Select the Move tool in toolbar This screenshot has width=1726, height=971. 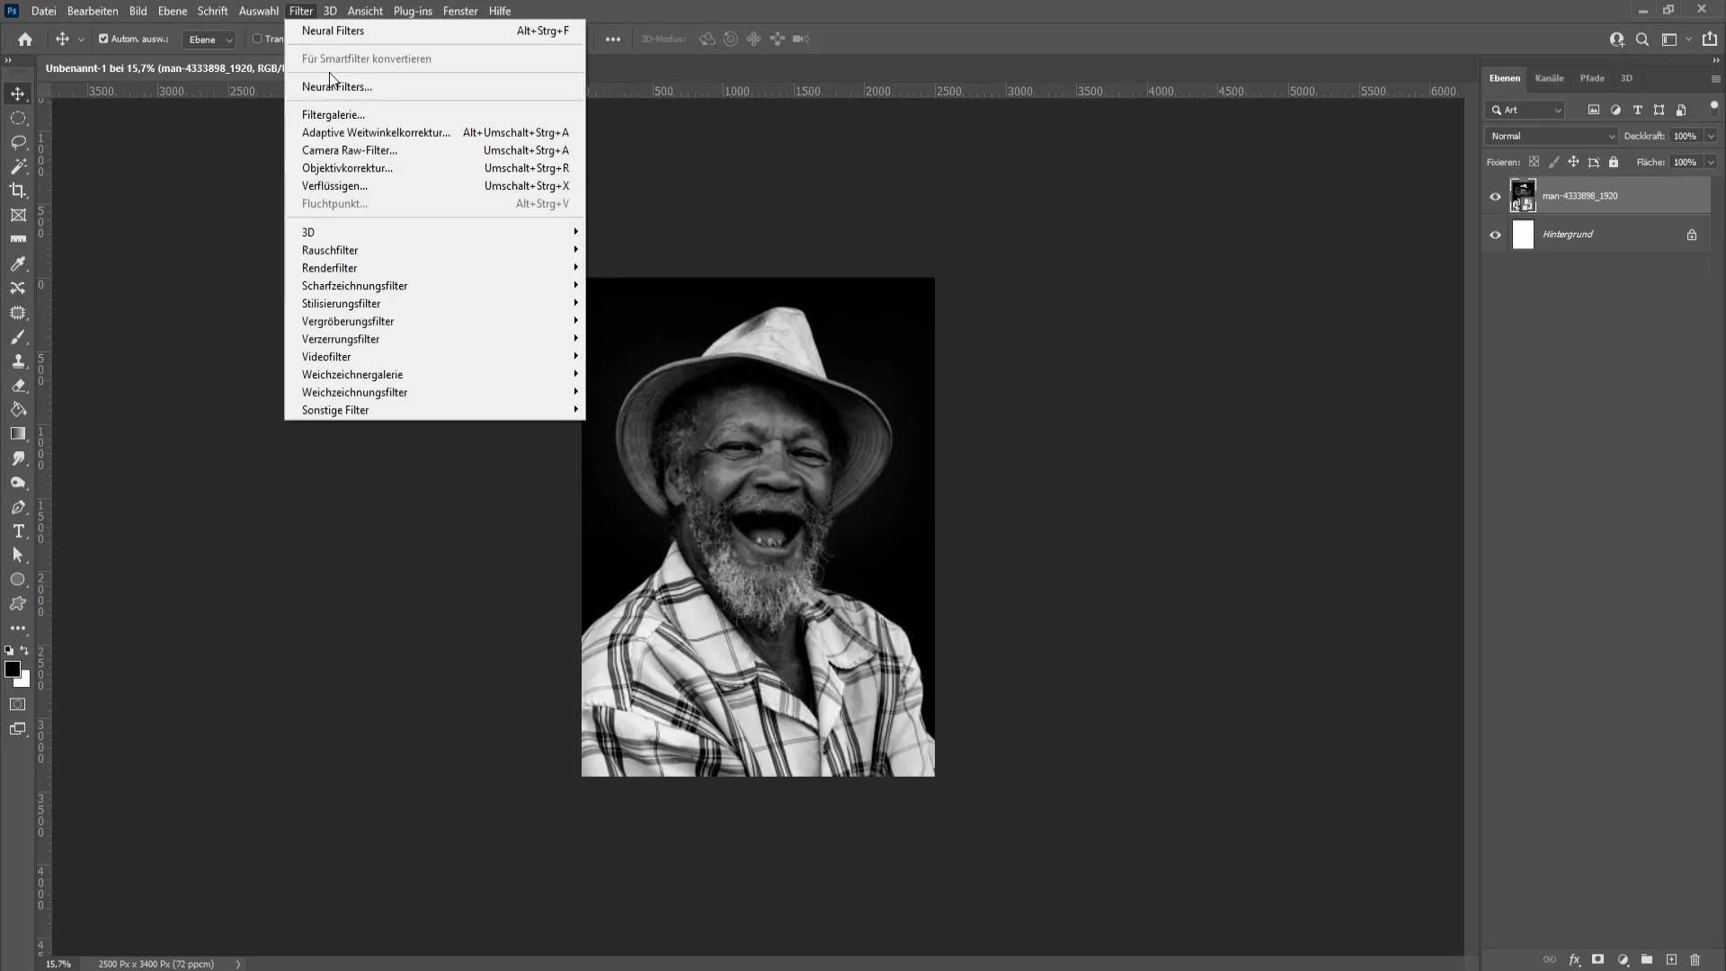pos(18,93)
